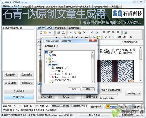The height and width of the screenshot is (118, 146).
Task: Switch to the 伪原创结果 tab
Action: pos(60,28)
